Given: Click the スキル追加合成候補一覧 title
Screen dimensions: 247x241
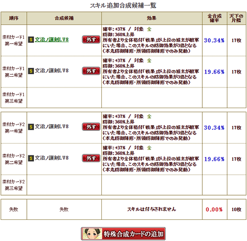Looking at the screenshot, I should click(123, 6).
